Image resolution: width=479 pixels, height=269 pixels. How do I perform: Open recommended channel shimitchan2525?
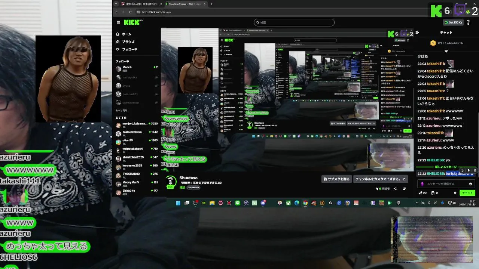[137, 158]
